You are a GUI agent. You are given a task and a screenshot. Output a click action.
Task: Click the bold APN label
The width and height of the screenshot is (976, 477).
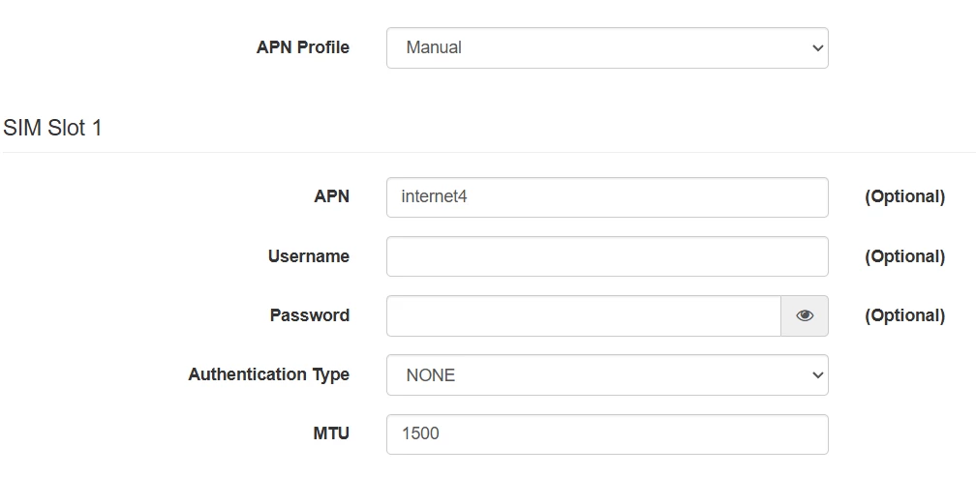tap(331, 196)
